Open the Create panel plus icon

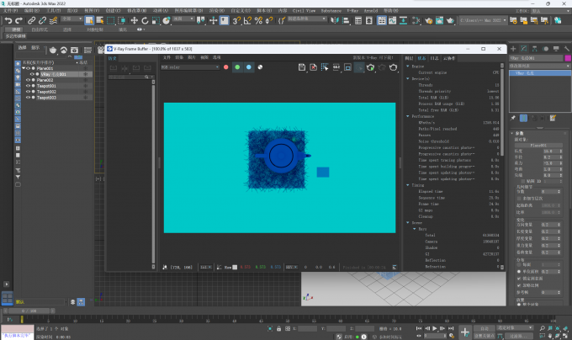512,48
